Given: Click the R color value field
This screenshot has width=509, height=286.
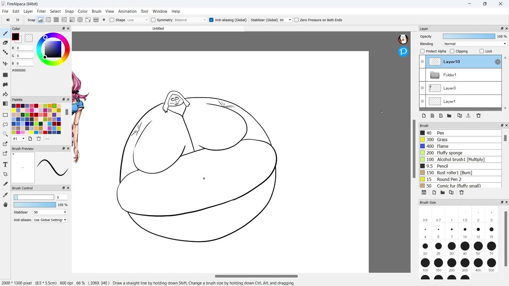Looking at the screenshot, I should coord(25,48).
